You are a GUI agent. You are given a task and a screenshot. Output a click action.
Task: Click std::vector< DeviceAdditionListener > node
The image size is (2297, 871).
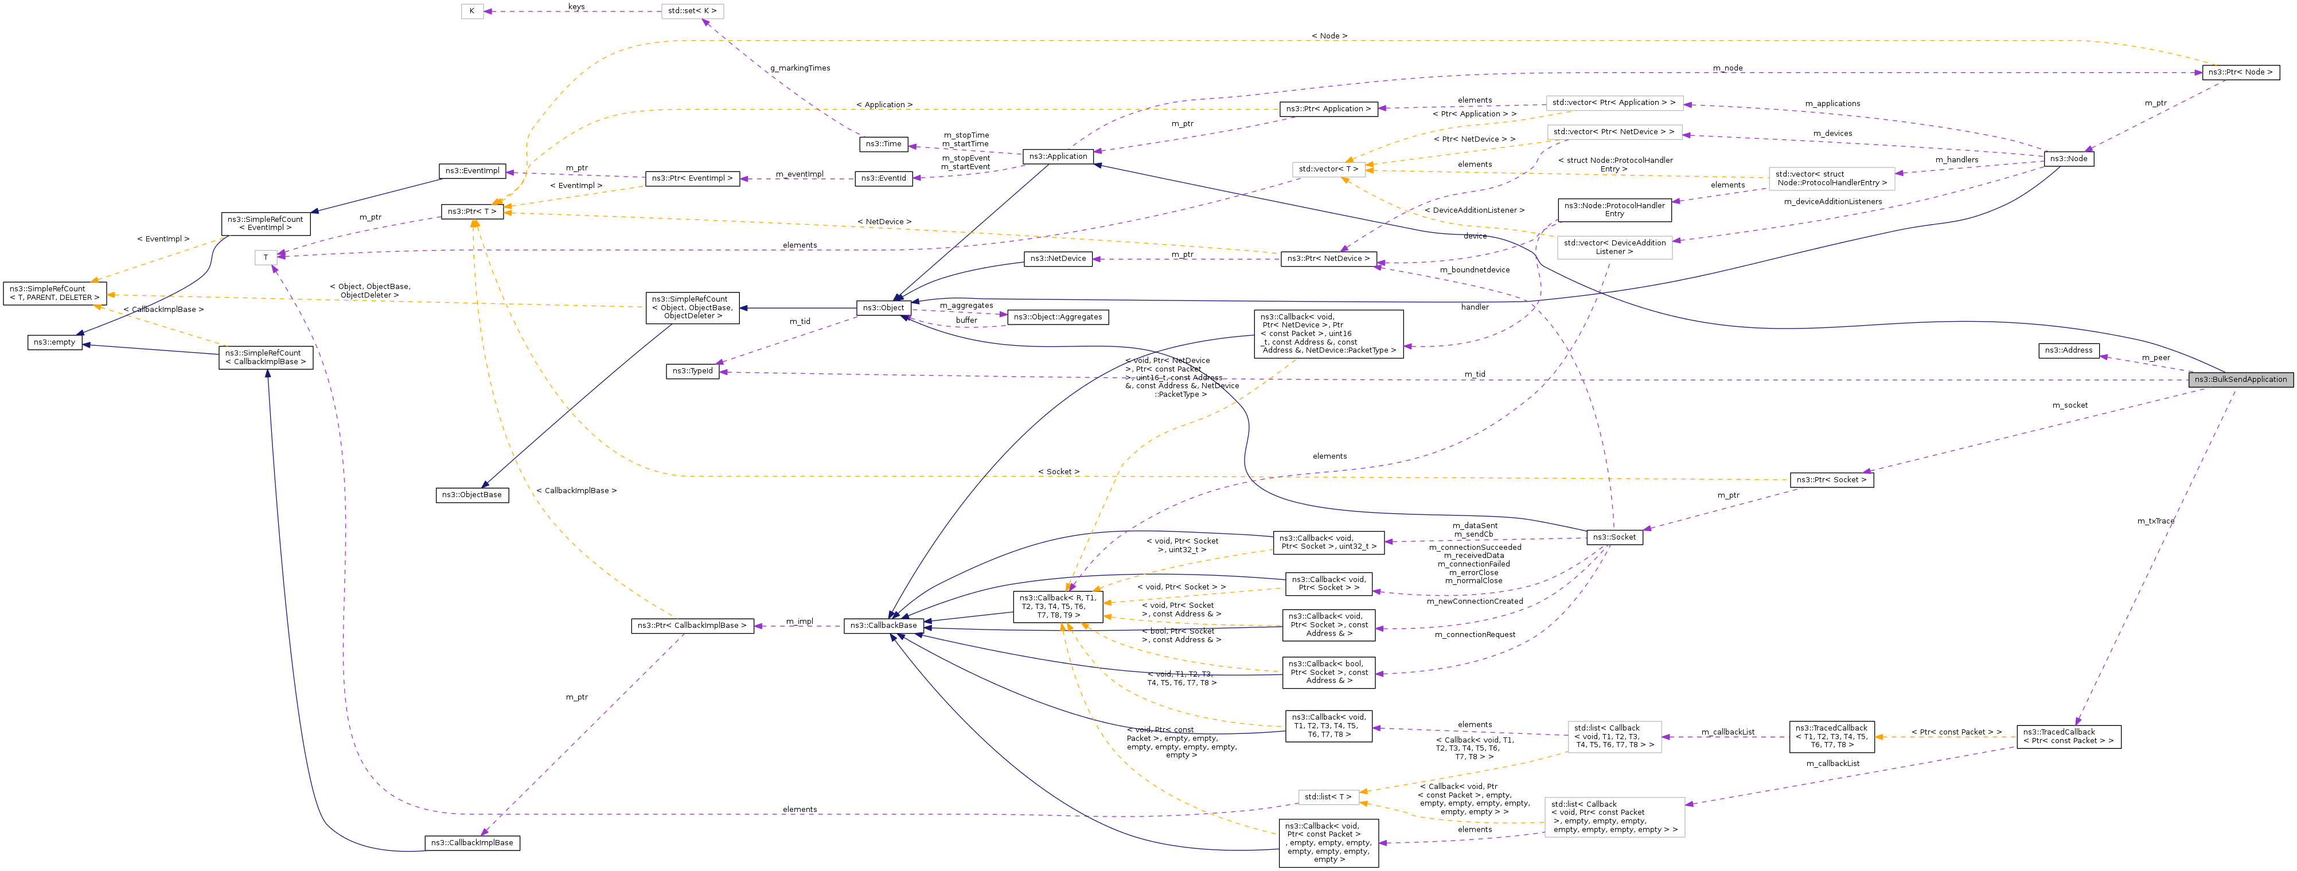(1614, 247)
